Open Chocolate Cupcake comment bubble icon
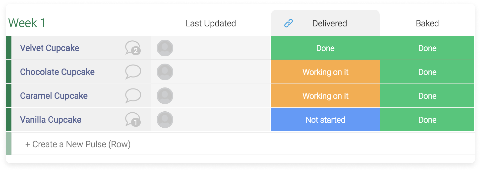Screen dimensions: 481x171 coord(133,72)
